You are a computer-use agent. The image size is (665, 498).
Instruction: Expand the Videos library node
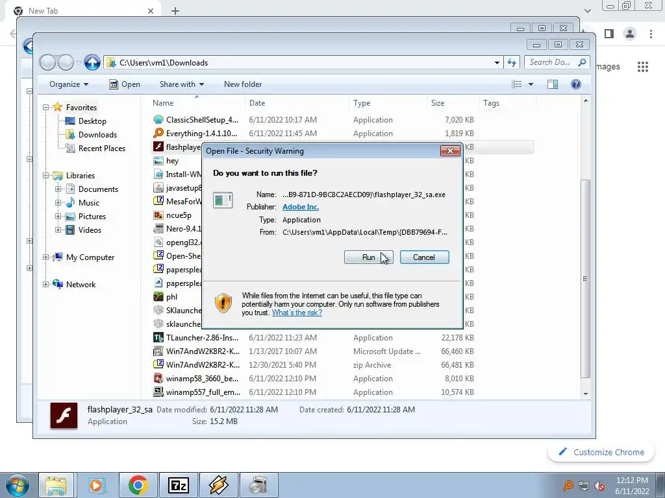[x=58, y=230]
